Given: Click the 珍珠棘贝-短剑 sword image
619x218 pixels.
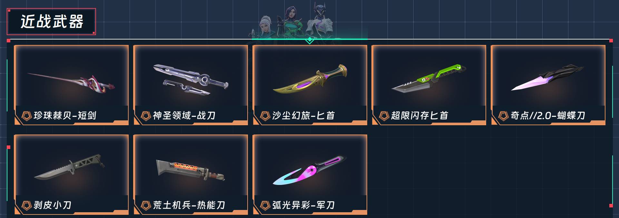Looking at the screenshot, I should point(72,82).
